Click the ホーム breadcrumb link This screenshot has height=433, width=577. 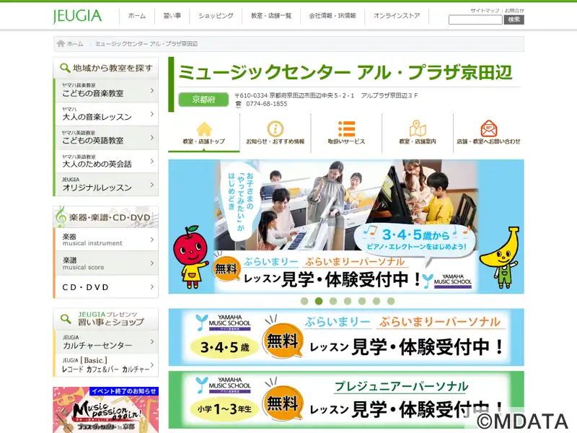coord(75,44)
